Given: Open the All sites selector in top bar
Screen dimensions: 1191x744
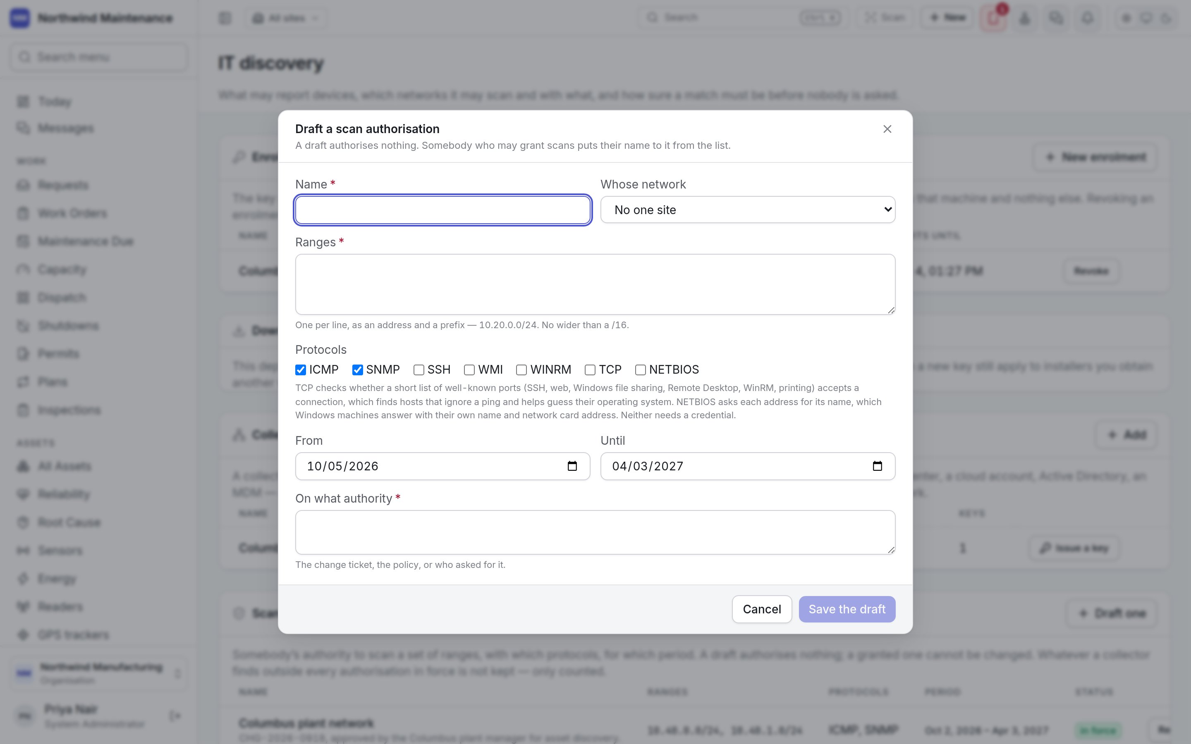Looking at the screenshot, I should [x=286, y=18].
